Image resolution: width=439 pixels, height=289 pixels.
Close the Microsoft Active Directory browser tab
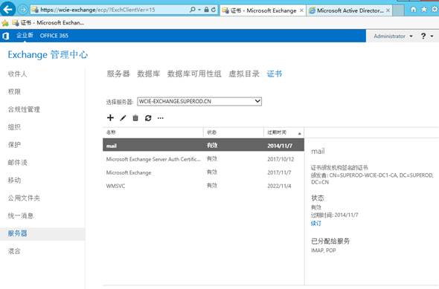point(388,10)
